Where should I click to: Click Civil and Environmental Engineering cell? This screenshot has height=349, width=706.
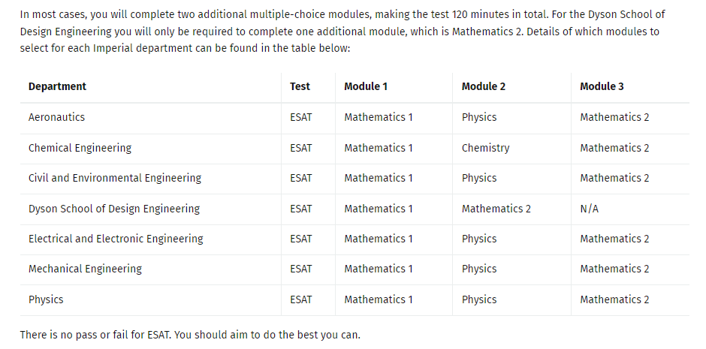pos(115,178)
